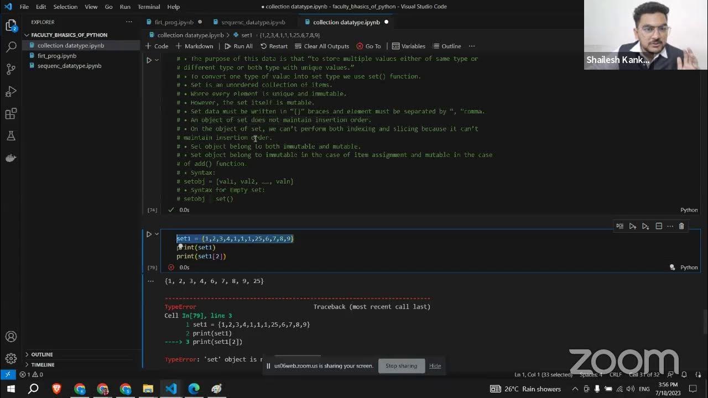Open the Explorer view in activity bar

(x=11, y=25)
